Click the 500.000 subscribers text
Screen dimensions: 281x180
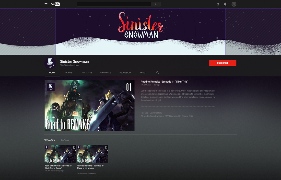[x=69, y=65]
